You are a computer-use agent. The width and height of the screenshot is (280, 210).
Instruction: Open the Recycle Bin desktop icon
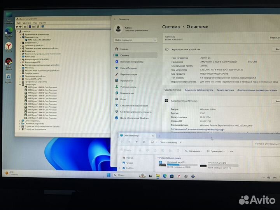coord(8,77)
